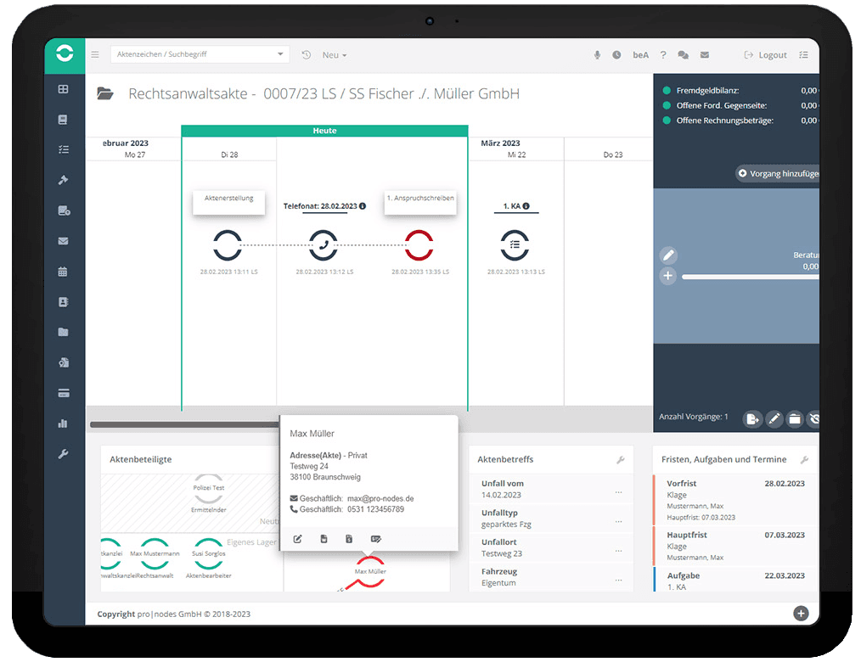
Task: Expand the Aktenzeichen / Suchbegriff search dropdown
Action: (x=280, y=54)
